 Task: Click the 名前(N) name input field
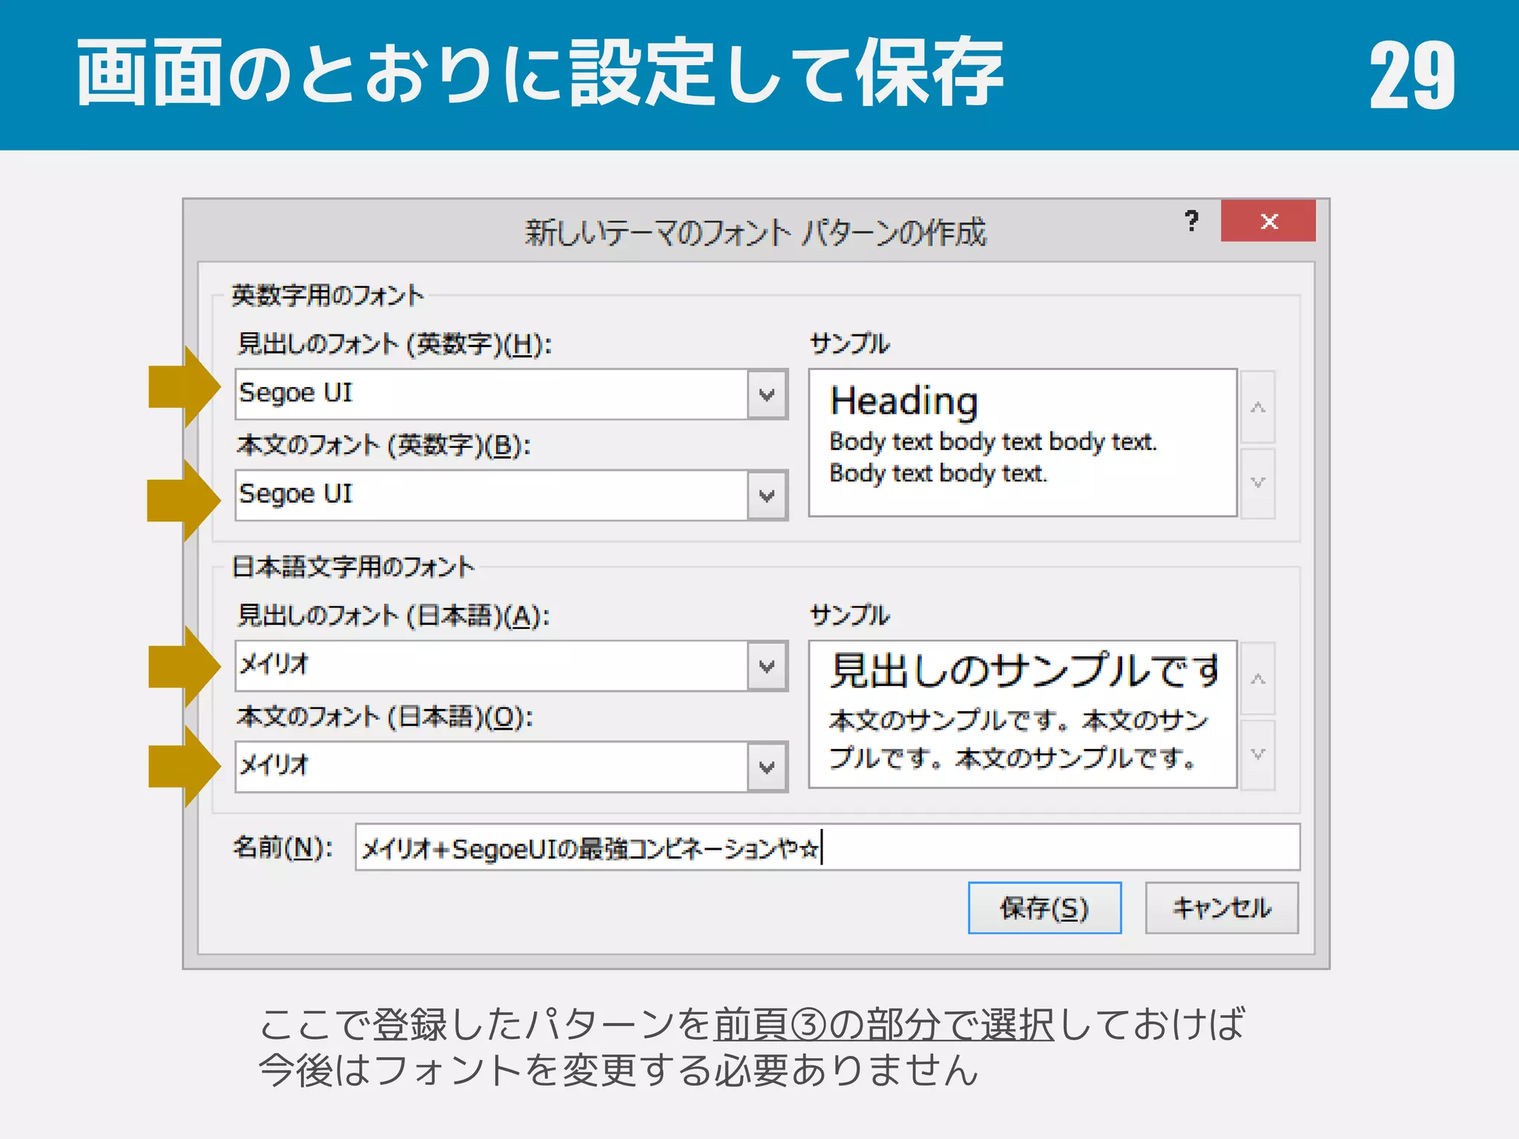click(828, 847)
